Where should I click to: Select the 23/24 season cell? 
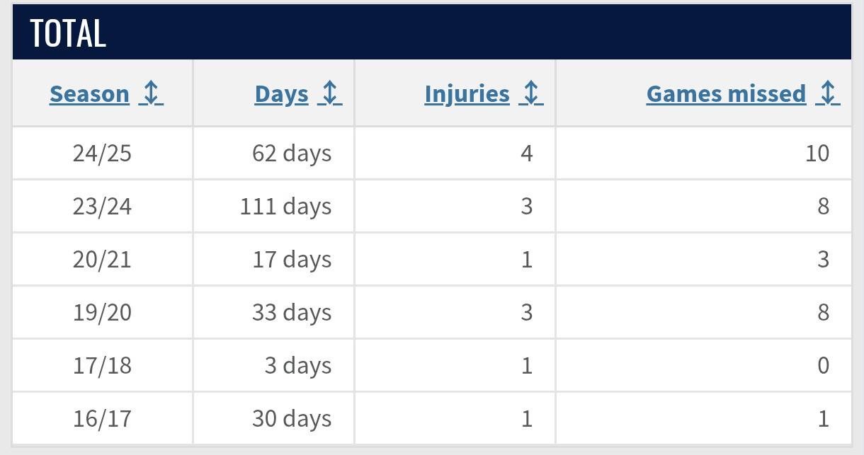pyautogui.click(x=102, y=207)
